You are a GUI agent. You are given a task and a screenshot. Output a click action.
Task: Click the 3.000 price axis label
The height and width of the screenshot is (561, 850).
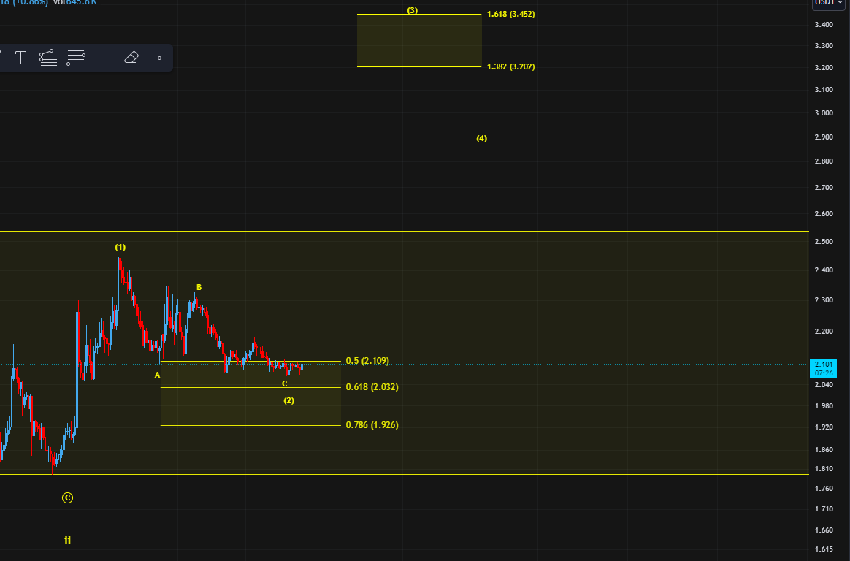[x=824, y=112]
